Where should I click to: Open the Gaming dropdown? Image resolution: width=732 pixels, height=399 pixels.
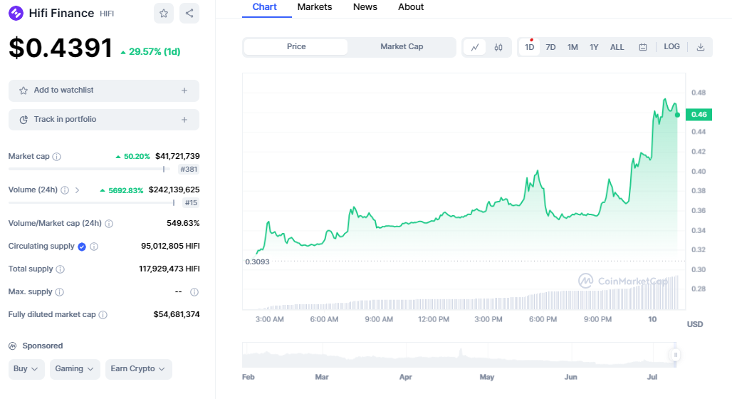pos(75,369)
